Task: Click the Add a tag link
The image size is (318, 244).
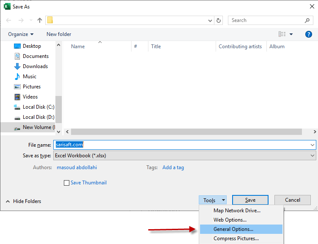Action: pos(173,167)
